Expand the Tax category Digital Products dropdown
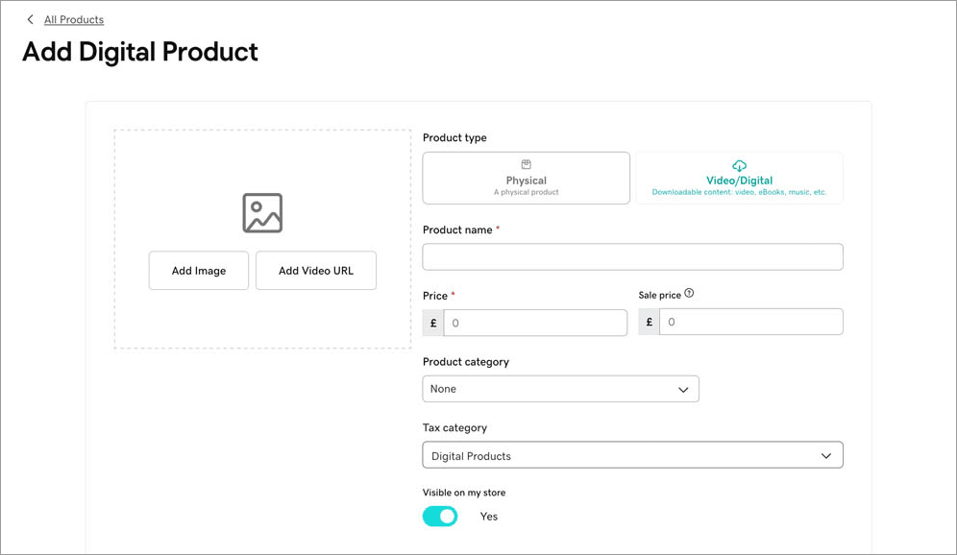The image size is (957, 555). coord(632,455)
